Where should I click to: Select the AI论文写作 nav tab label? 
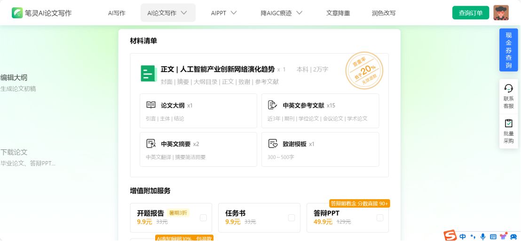pos(162,13)
